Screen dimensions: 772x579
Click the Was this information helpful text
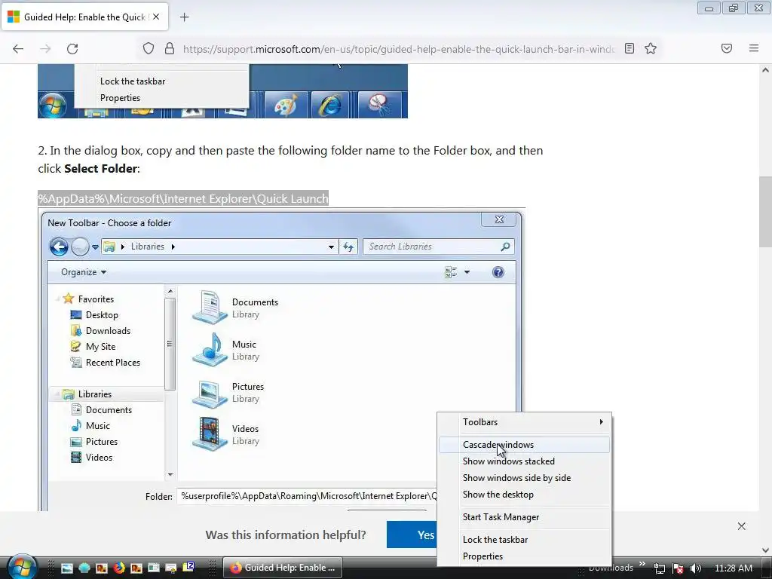pyautogui.click(x=286, y=535)
